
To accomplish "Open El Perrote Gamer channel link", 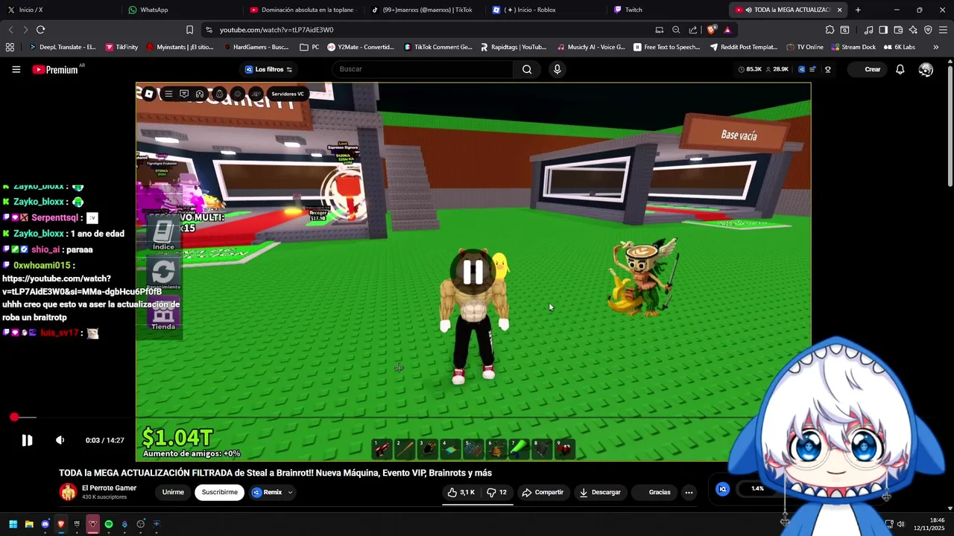I will [109, 488].
